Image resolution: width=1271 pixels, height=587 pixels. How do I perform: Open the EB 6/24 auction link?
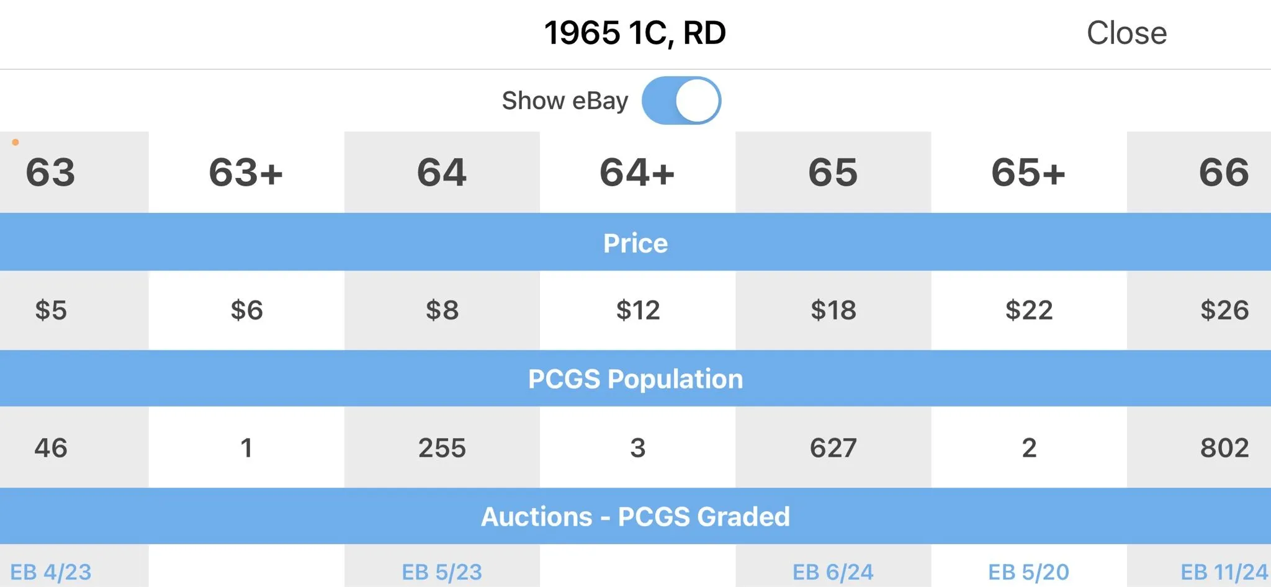coord(833,571)
